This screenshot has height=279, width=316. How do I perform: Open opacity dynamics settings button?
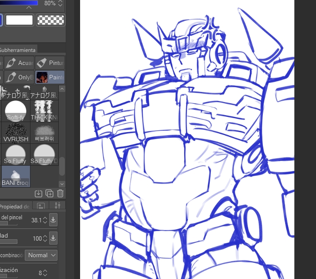[53, 238]
